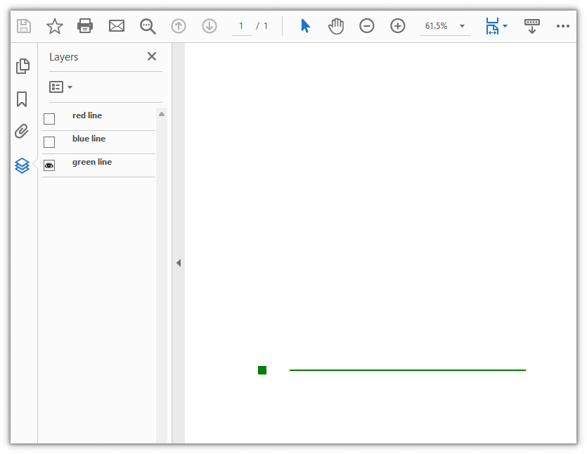Click the page number field

tap(241, 26)
